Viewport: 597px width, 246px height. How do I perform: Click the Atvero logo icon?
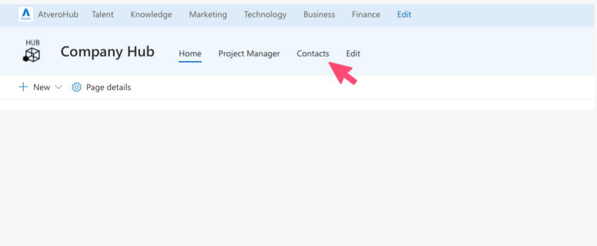tap(26, 14)
